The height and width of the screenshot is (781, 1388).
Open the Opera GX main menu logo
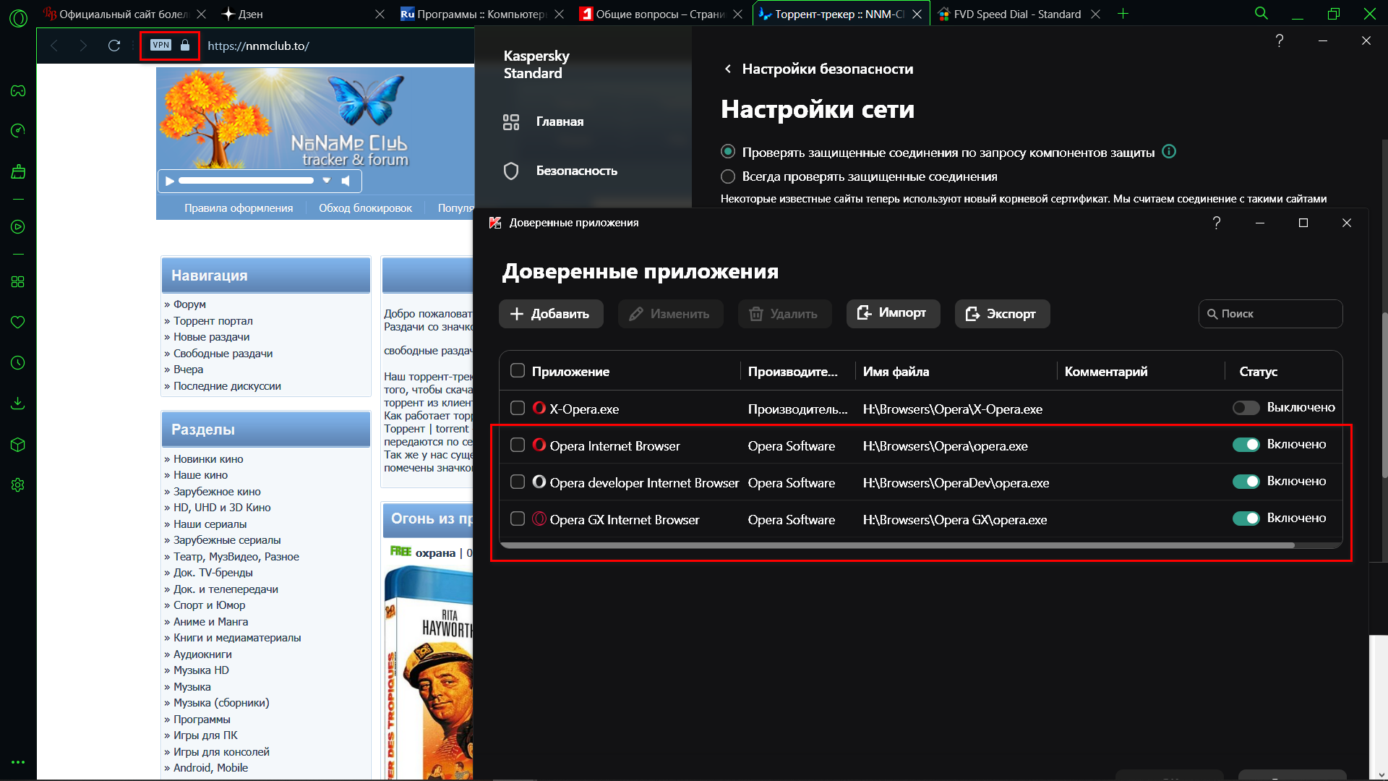pyautogui.click(x=18, y=17)
